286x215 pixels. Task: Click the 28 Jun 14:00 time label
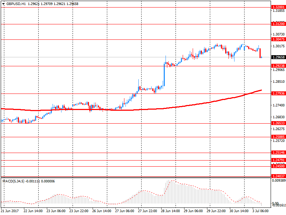(171, 211)
